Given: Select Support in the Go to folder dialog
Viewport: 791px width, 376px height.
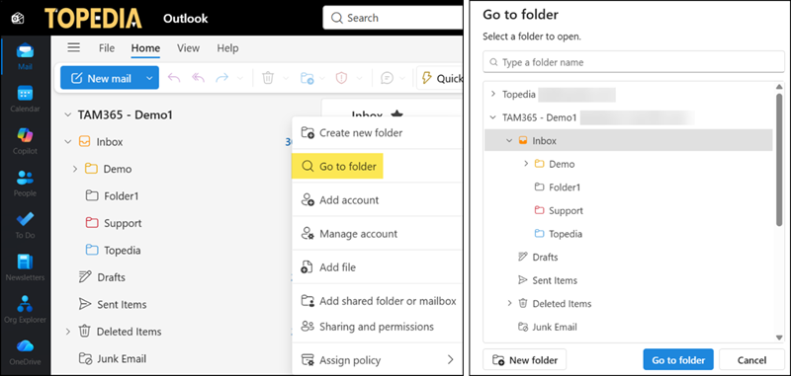Looking at the screenshot, I should coord(559,210).
